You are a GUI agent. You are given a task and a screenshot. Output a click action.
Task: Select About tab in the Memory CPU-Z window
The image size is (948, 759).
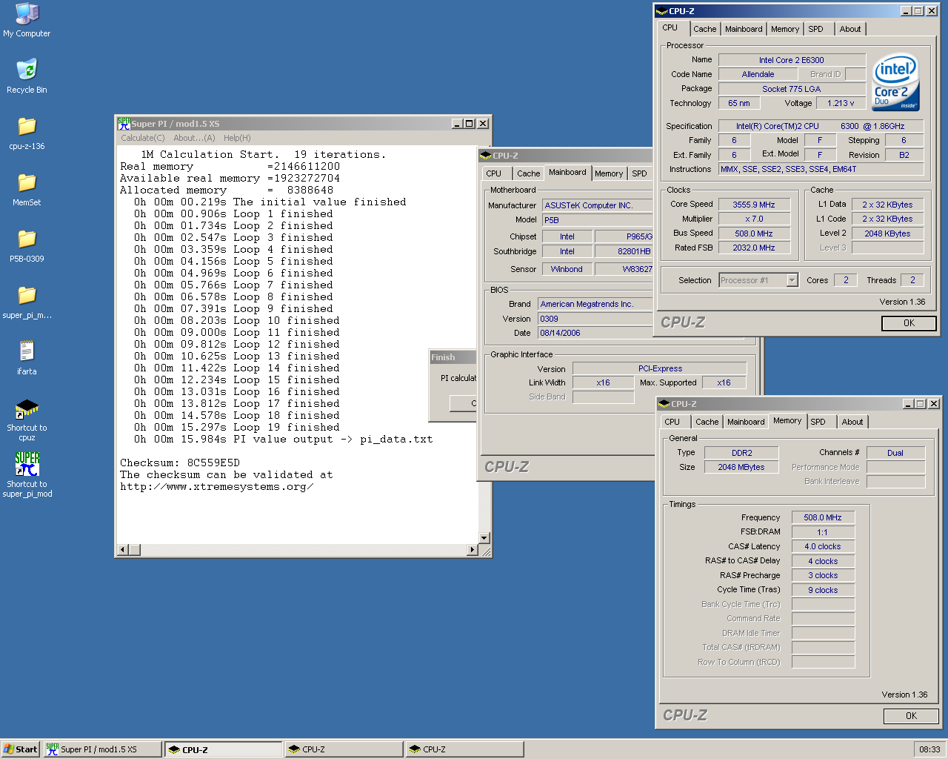852,422
